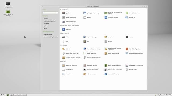Open Aplicações de Arranque
172x96 pixels.
coord(91,13)
